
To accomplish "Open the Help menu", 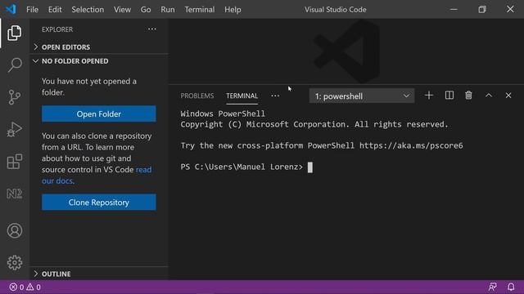I will point(233,9).
